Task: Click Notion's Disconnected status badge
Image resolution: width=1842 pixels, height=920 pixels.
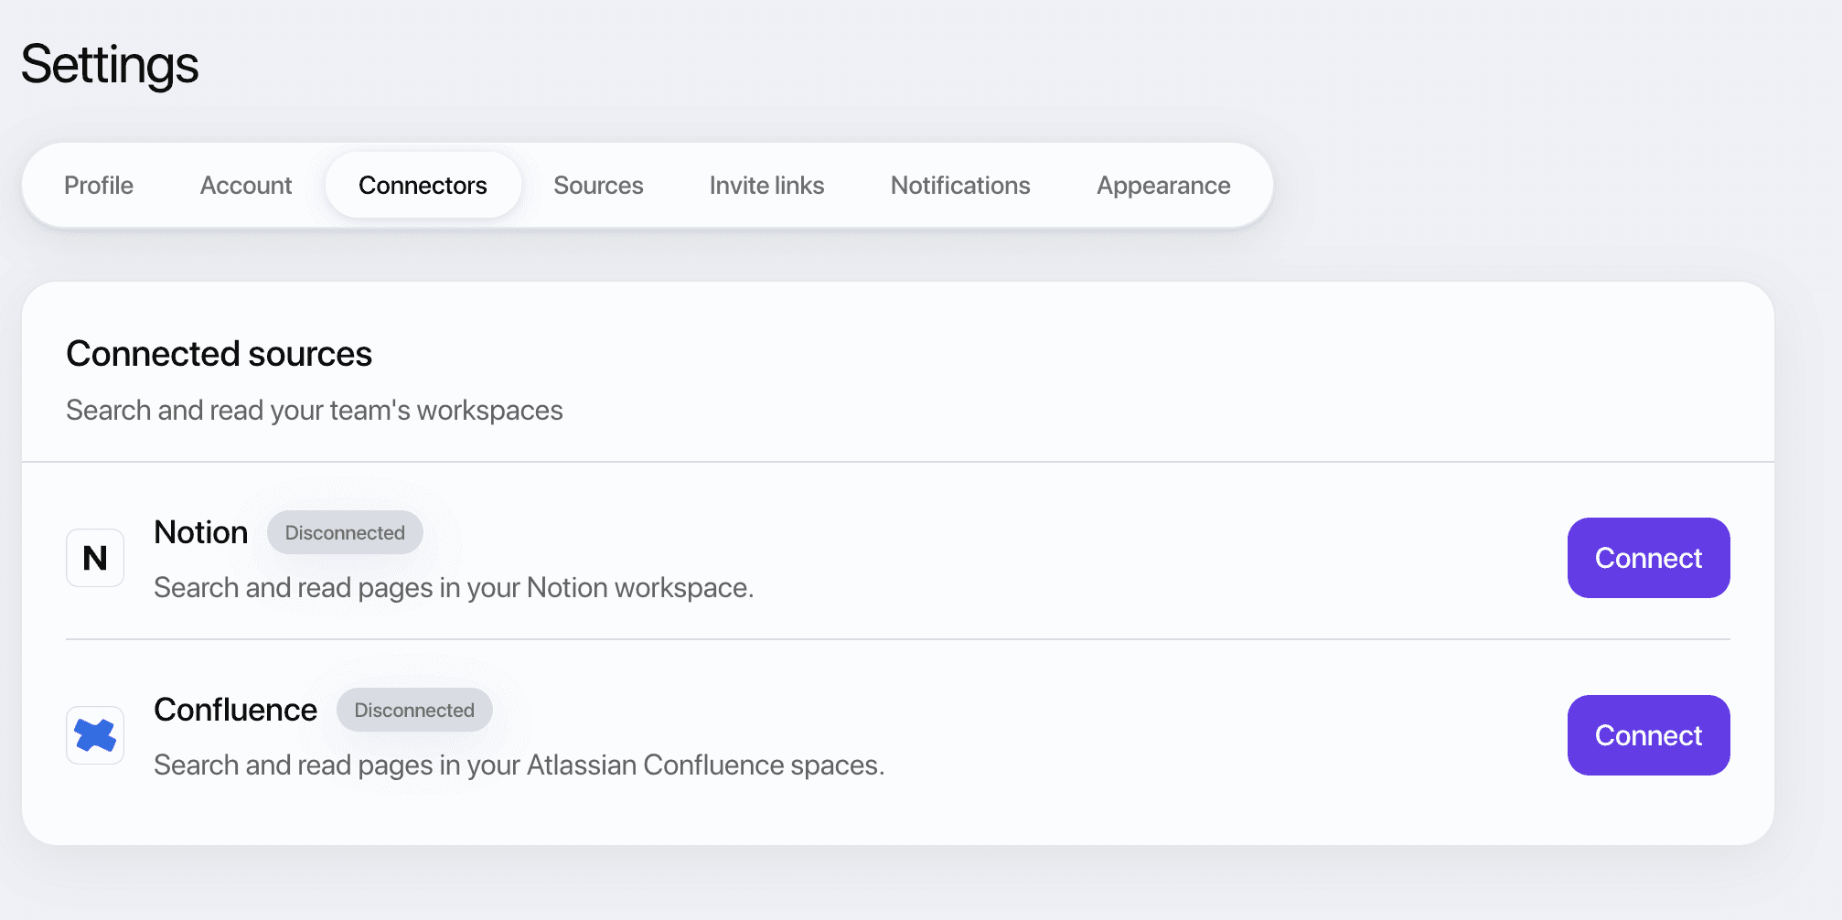Action: (x=345, y=532)
